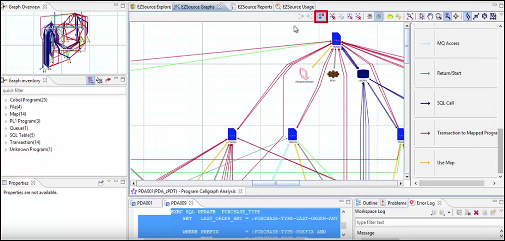505x241 pixels.
Task: Toggle the hierarchical layout icon
Action: click(468, 17)
